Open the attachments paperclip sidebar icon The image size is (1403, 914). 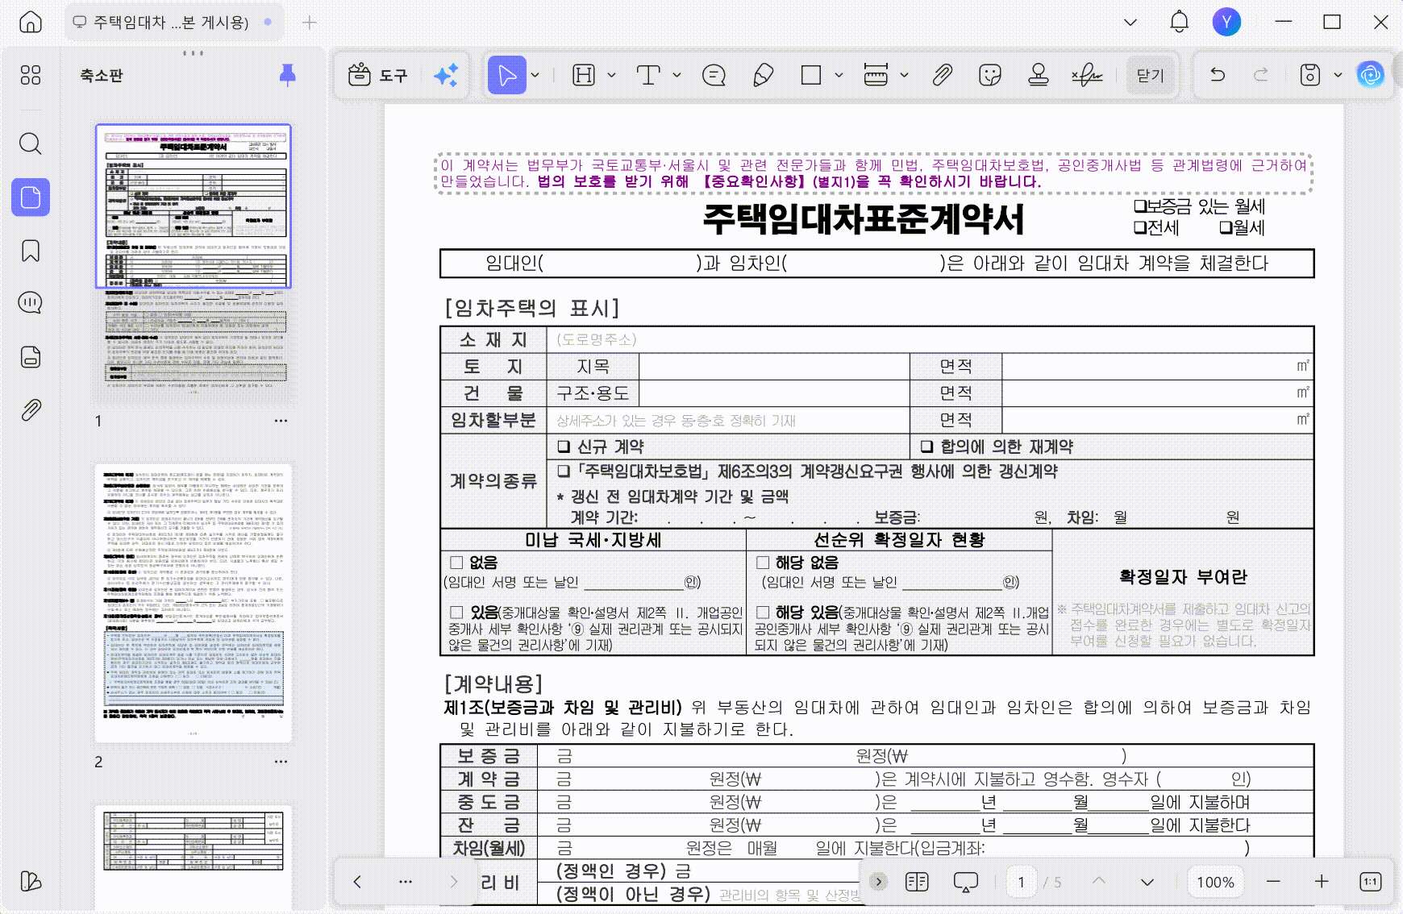coord(31,410)
